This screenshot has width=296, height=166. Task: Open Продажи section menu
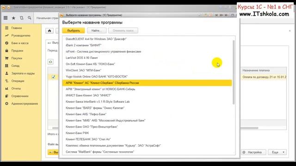(17, 51)
